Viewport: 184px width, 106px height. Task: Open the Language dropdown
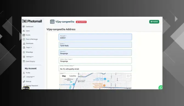point(30,77)
